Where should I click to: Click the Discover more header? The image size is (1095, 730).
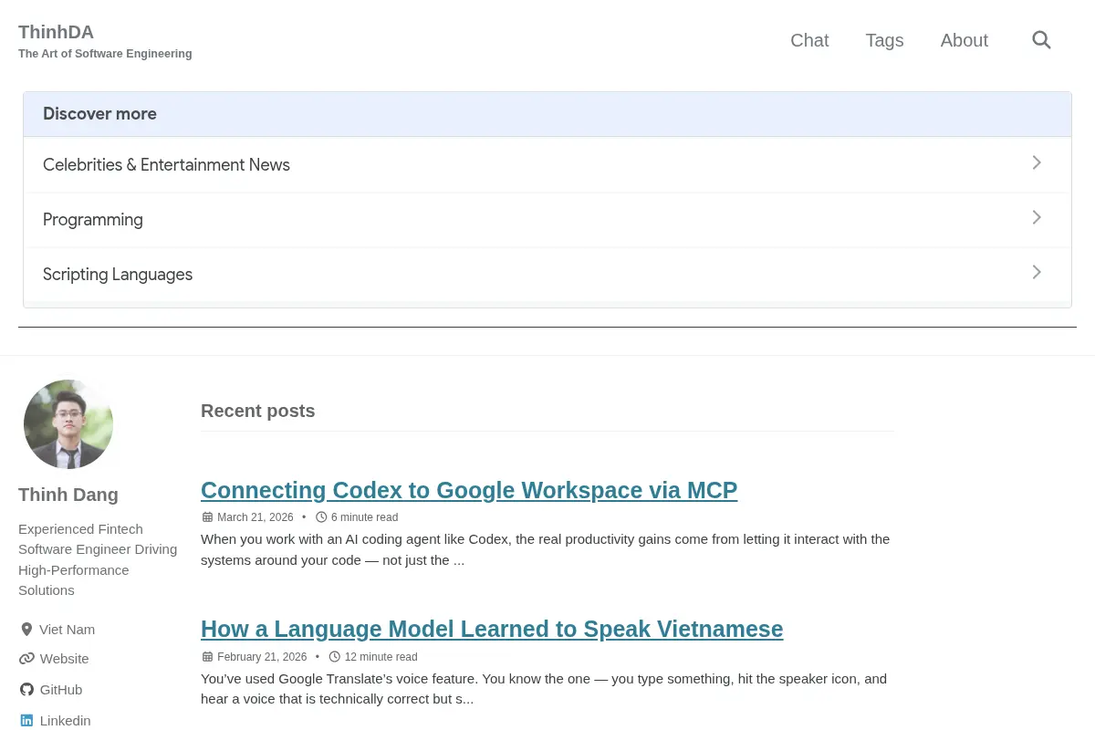(x=547, y=114)
